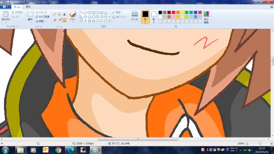Select the Fill with color bucket tool
The height and width of the screenshot is (154, 274).
59,15
